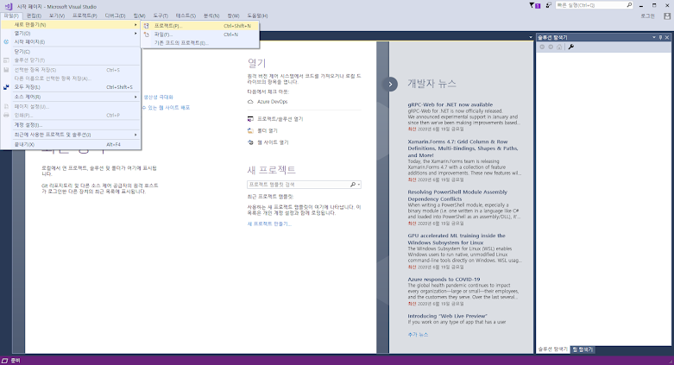Click Solution Explorer forward arrow icon
This screenshot has height=365, width=674.
click(551, 47)
